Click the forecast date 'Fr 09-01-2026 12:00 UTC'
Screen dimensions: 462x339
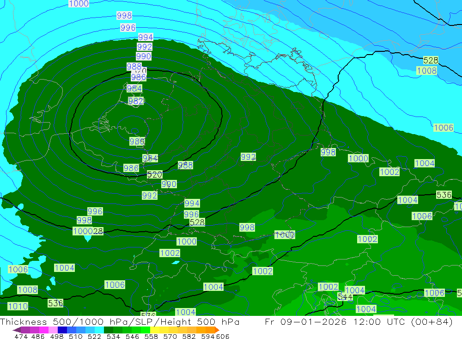pos(335,321)
